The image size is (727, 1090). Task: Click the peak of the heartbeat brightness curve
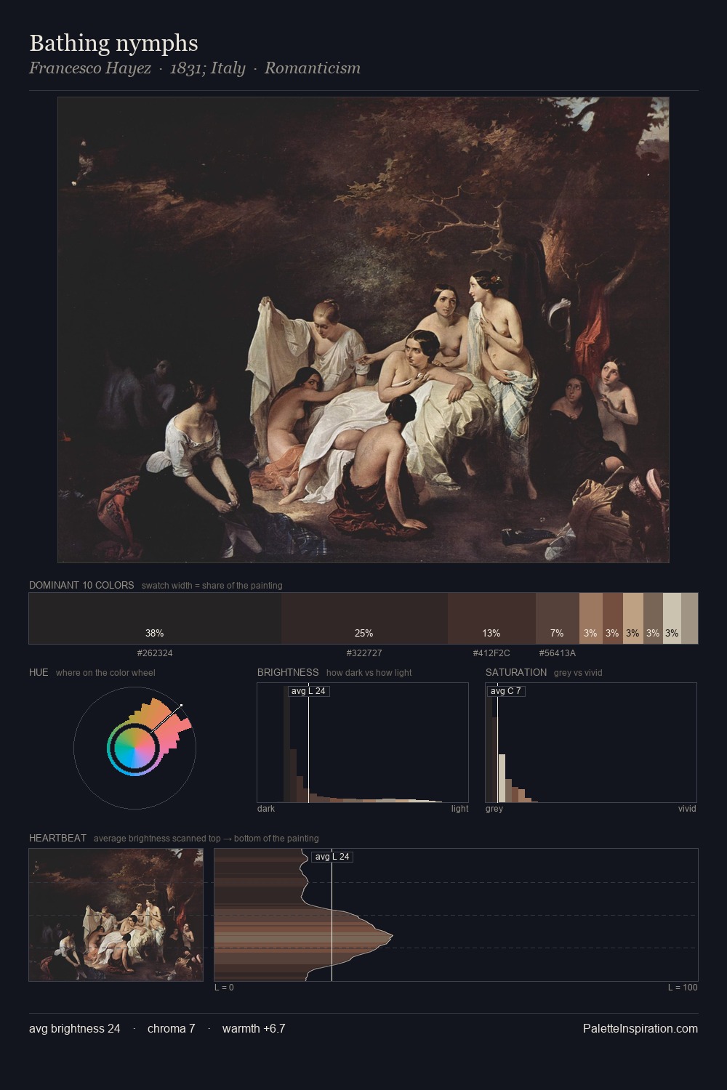tap(392, 937)
